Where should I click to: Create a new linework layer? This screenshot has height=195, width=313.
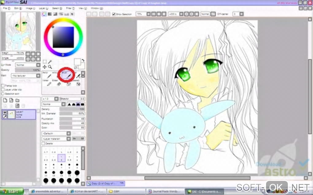pyautogui.click(x=11, y=100)
